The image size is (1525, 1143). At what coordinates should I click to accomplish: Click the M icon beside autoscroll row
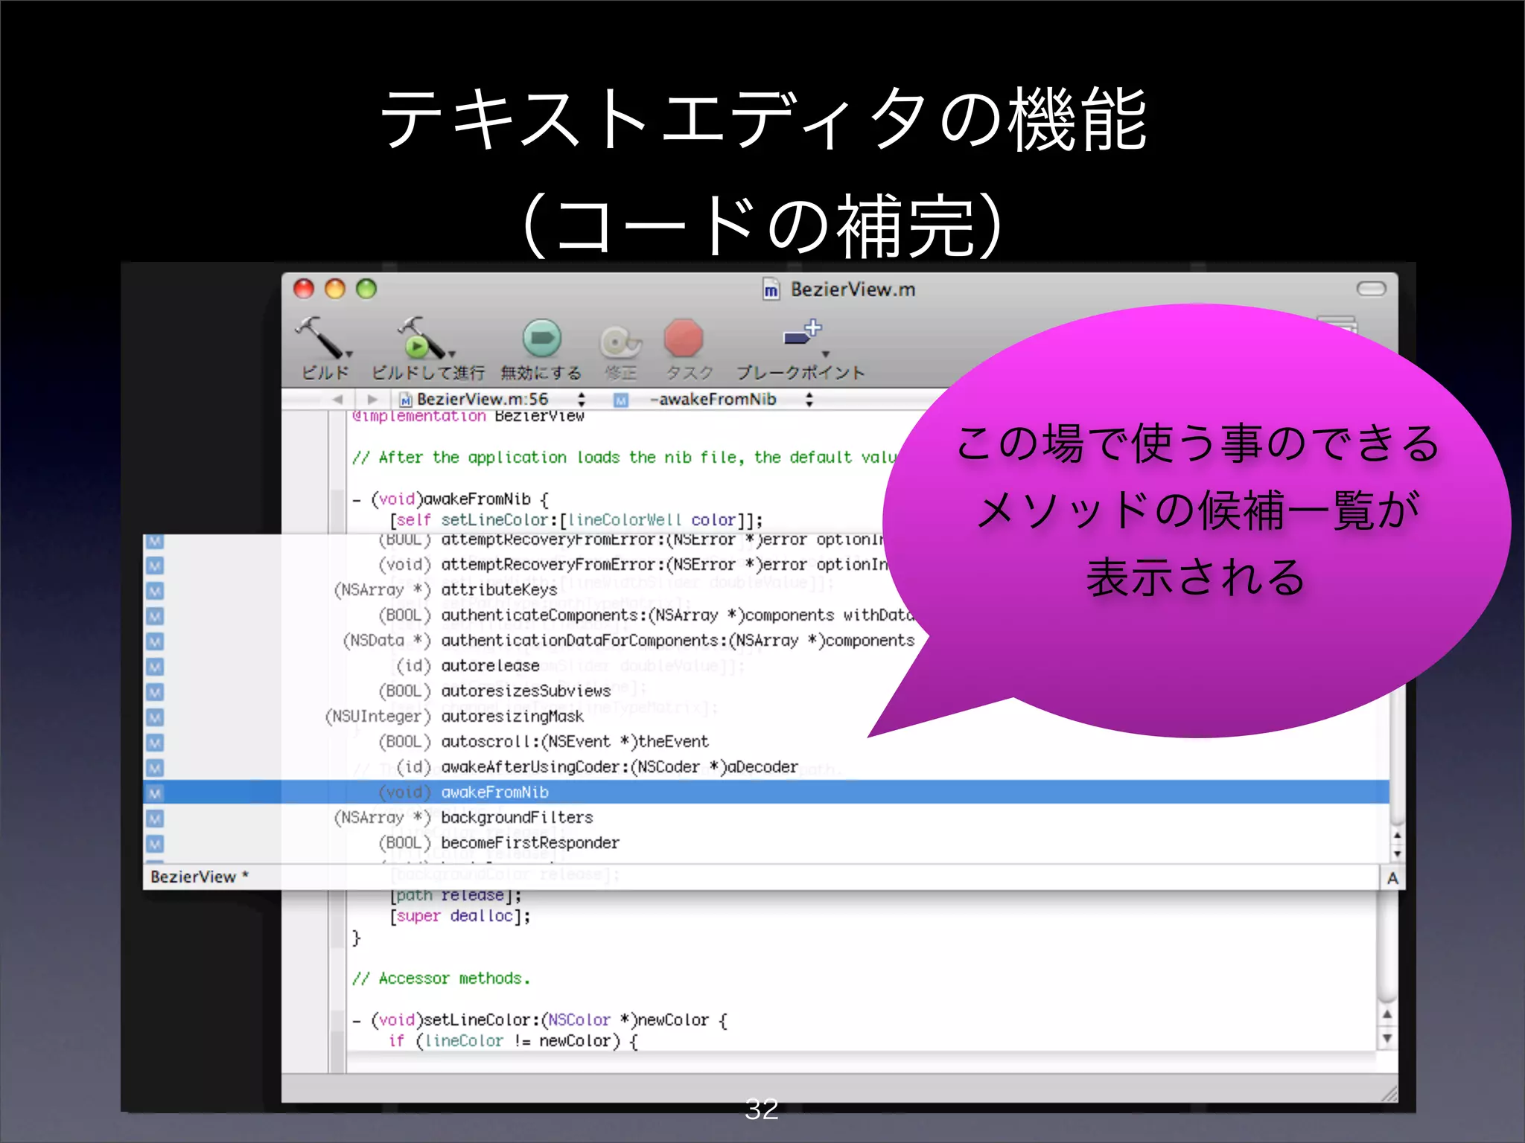point(154,743)
